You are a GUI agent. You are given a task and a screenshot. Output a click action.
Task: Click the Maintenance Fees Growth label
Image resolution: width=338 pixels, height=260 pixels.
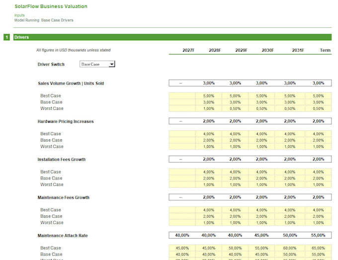[64, 197]
